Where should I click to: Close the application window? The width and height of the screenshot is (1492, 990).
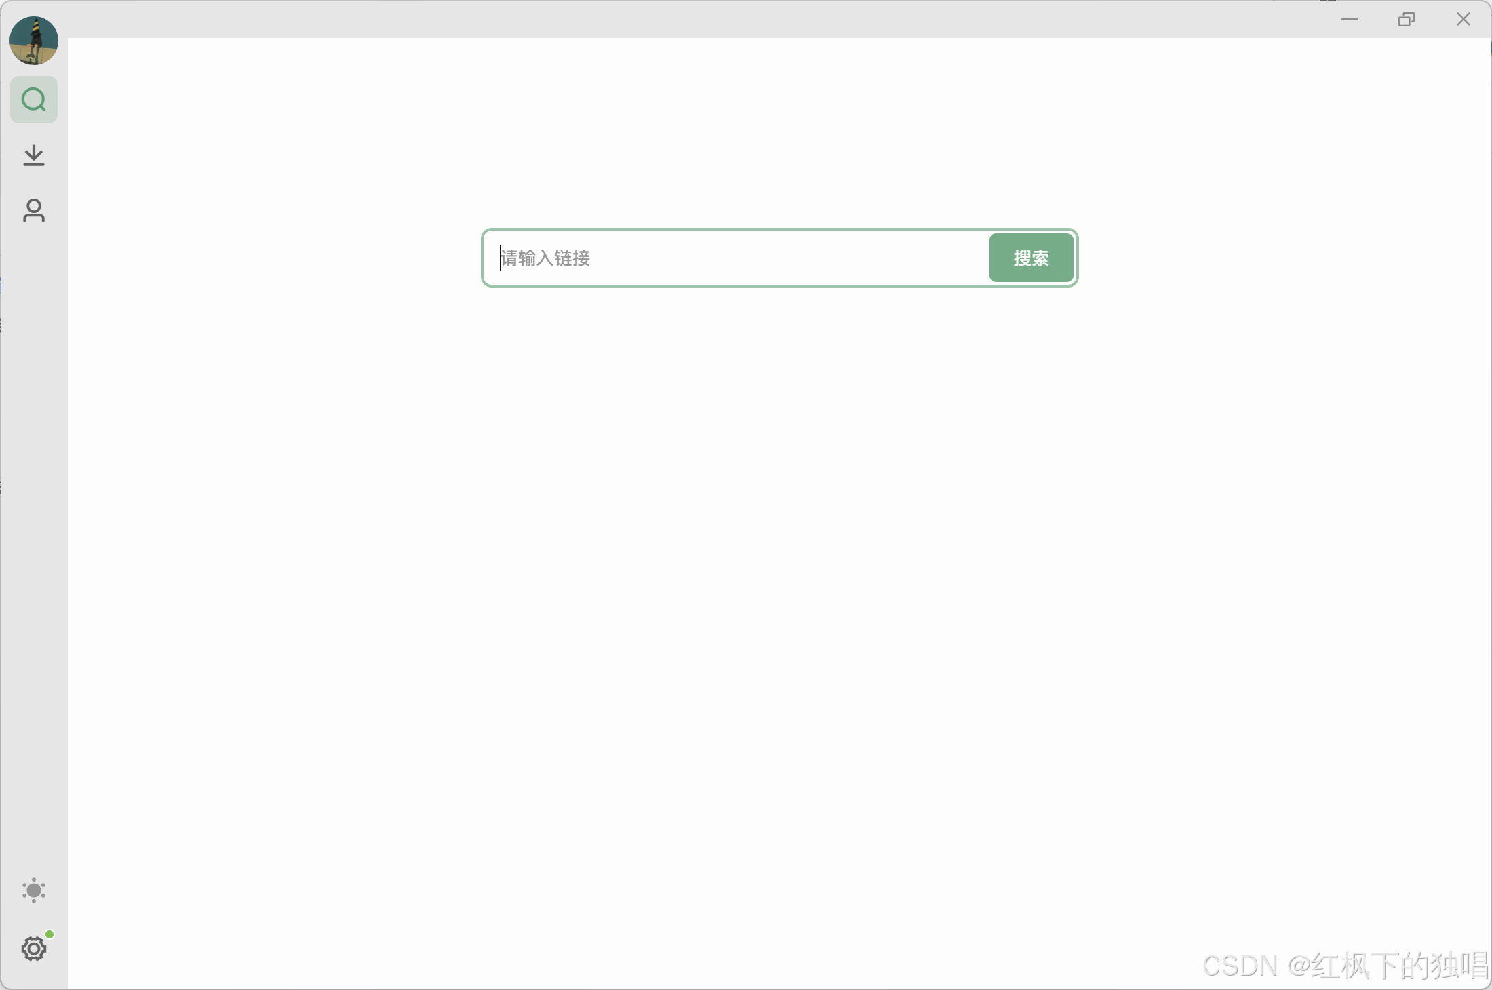1464,20
